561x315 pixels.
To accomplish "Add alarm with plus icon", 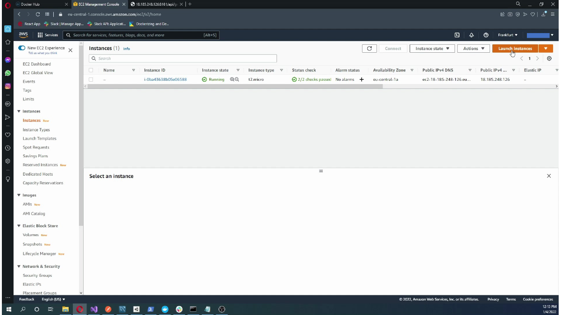I will click(362, 79).
